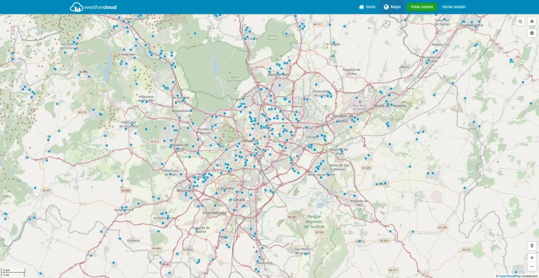Click the locate-me pin button
This screenshot has width=539, height=278.
click(x=532, y=246)
